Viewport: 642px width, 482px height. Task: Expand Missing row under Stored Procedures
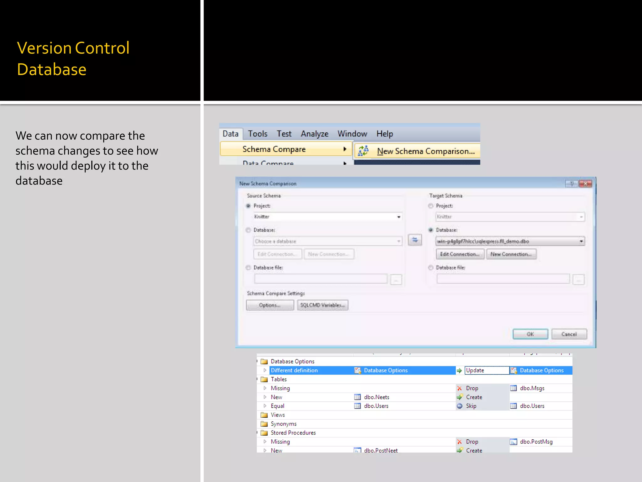pyautogui.click(x=265, y=442)
